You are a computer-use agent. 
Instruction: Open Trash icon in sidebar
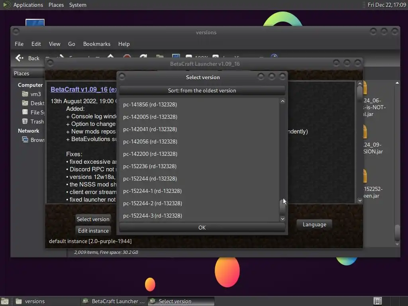25,121
